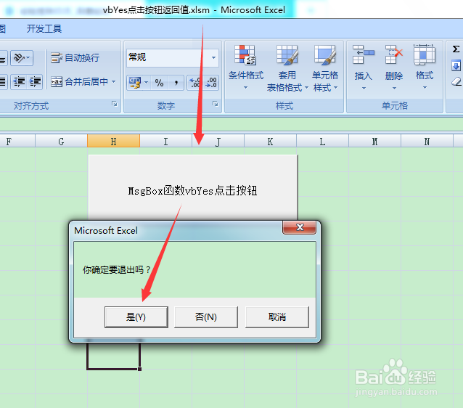This screenshot has height=408, width=463.
Task: Click 合并后居中 merge and center
Action: point(79,81)
